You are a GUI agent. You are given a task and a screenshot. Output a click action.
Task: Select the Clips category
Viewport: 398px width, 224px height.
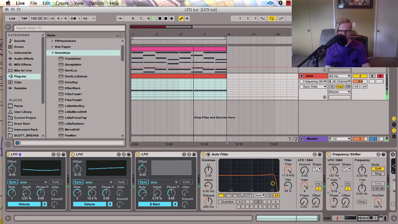(18, 82)
